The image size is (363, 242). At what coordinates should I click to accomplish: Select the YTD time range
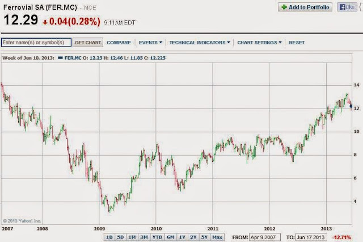pyautogui.click(x=158, y=237)
